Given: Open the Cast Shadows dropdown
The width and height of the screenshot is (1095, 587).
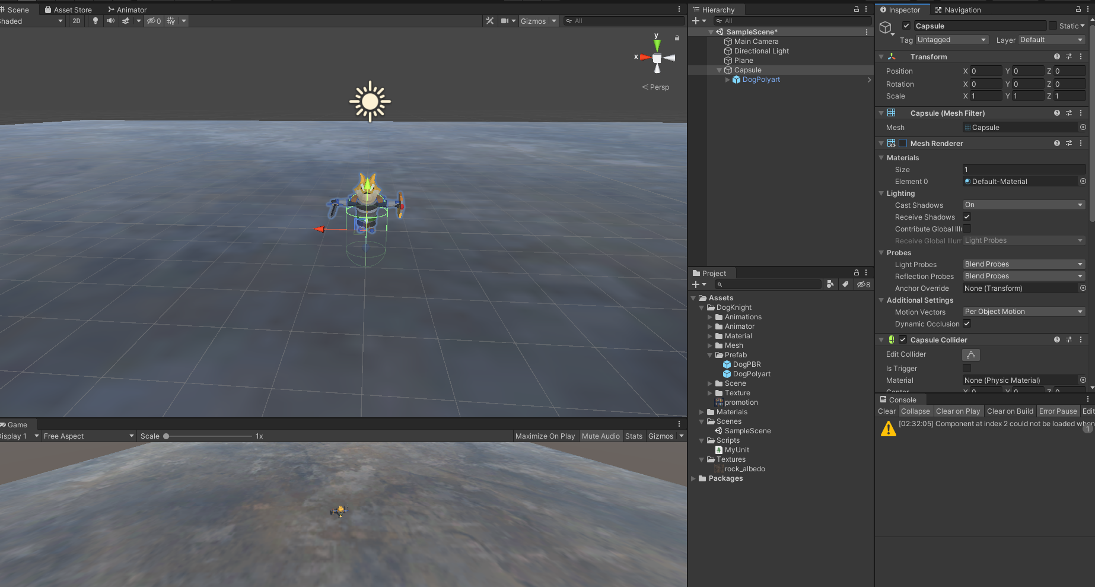Looking at the screenshot, I should [1024, 205].
